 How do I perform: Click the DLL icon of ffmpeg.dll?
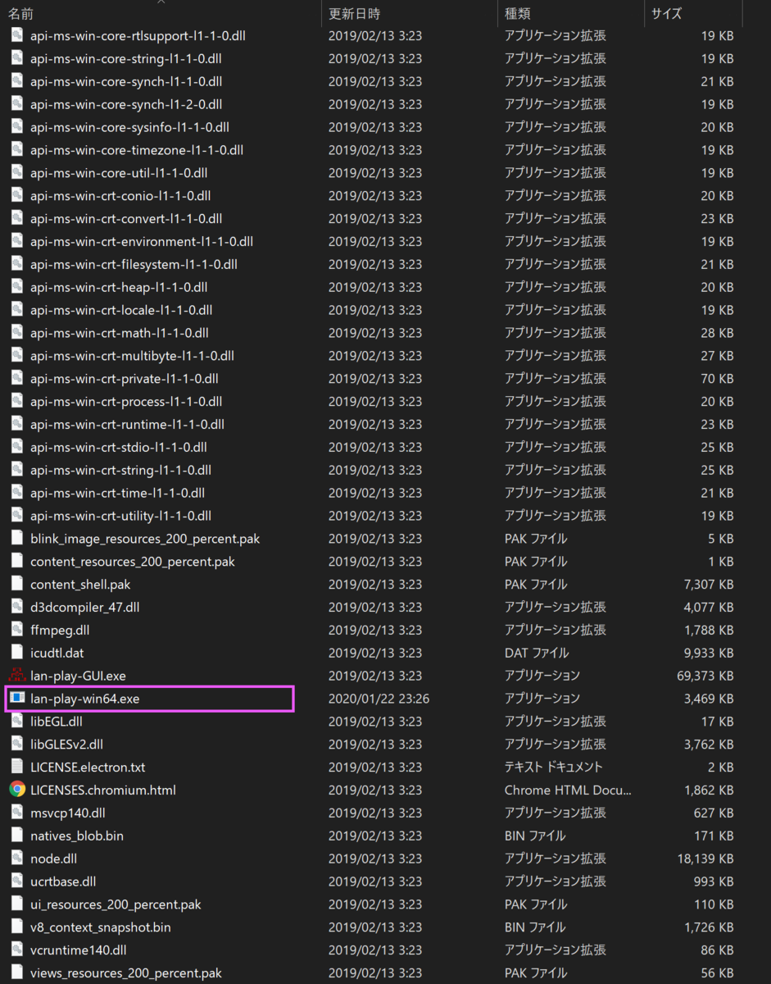[17, 630]
